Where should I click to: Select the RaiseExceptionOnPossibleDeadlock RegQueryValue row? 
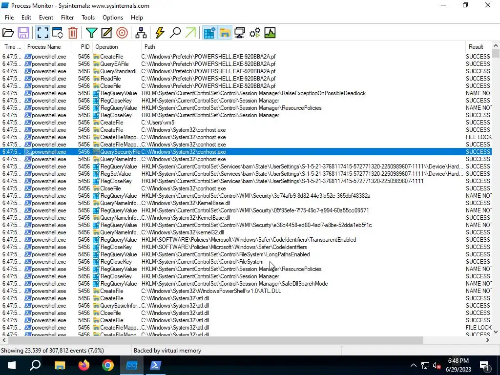246,93
